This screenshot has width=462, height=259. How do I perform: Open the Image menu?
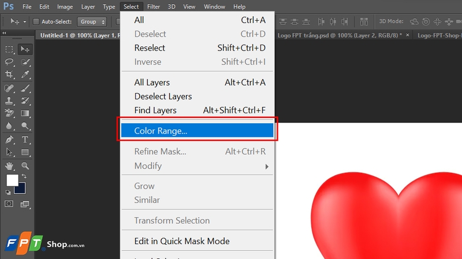click(65, 6)
